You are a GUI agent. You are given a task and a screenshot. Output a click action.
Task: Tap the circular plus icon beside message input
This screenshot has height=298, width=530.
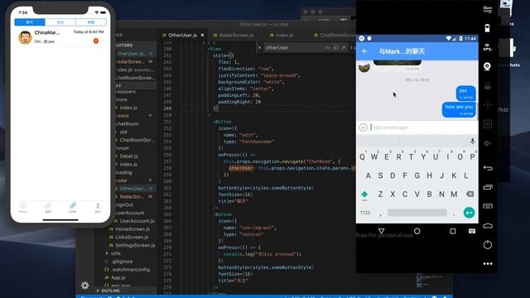363,127
